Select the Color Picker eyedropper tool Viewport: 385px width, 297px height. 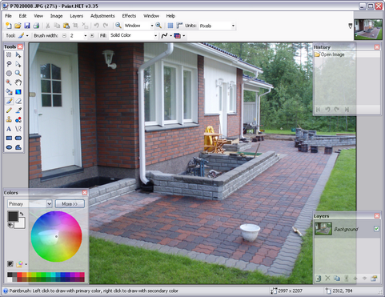18,110
